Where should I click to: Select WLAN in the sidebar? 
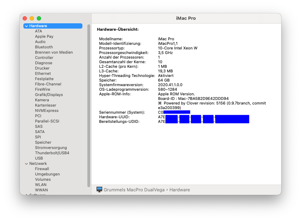click(x=41, y=185)
